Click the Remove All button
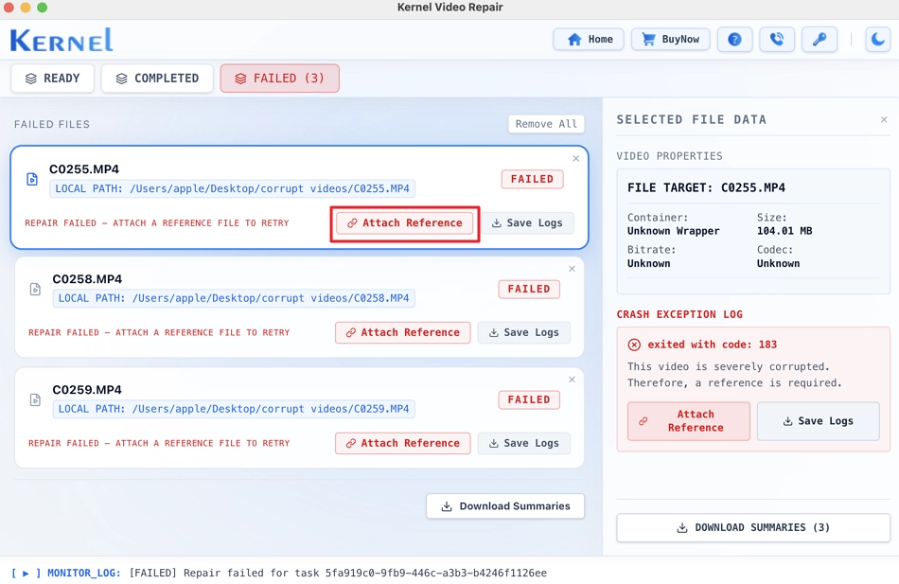The image size is (899, 584). coord(546,124)
